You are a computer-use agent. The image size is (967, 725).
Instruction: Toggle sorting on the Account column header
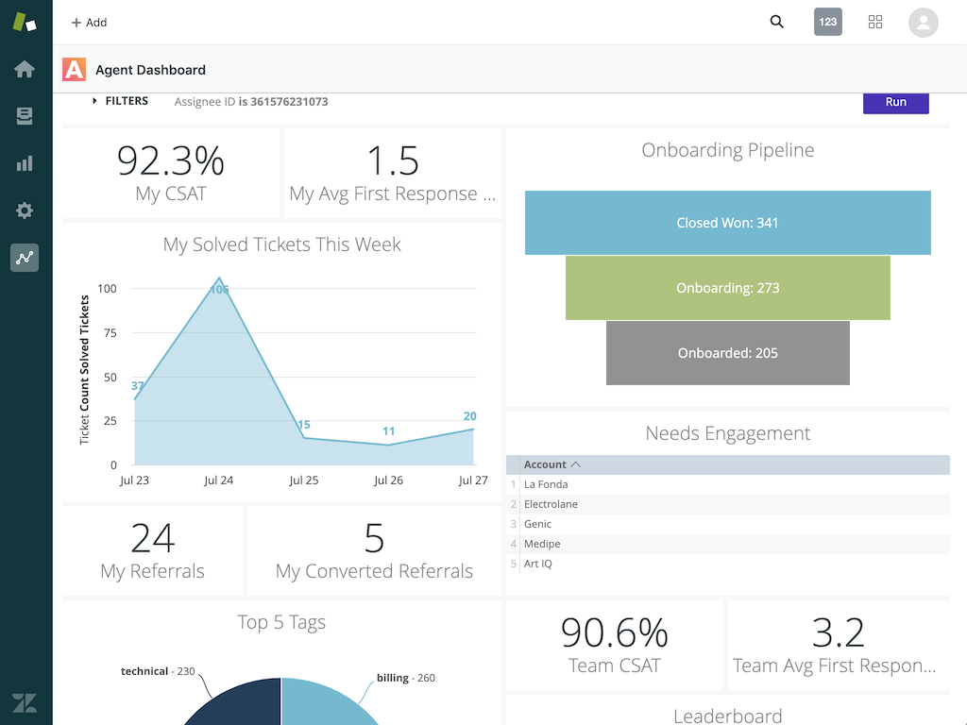(x=548, y=464)
